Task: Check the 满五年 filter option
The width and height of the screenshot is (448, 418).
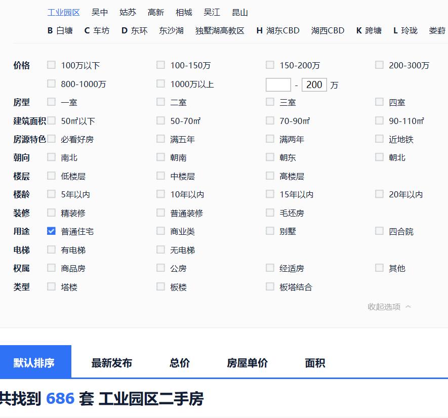Action: pos(160,139)
